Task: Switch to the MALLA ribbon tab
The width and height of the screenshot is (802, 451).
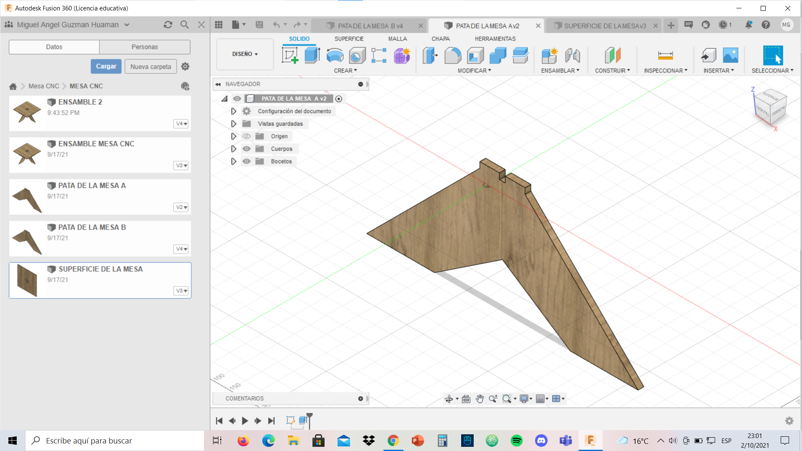Action: [397, 39]
